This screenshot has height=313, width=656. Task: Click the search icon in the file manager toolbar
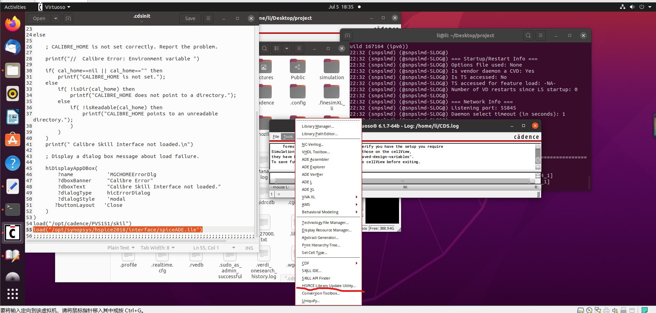(x=265, y=48)
